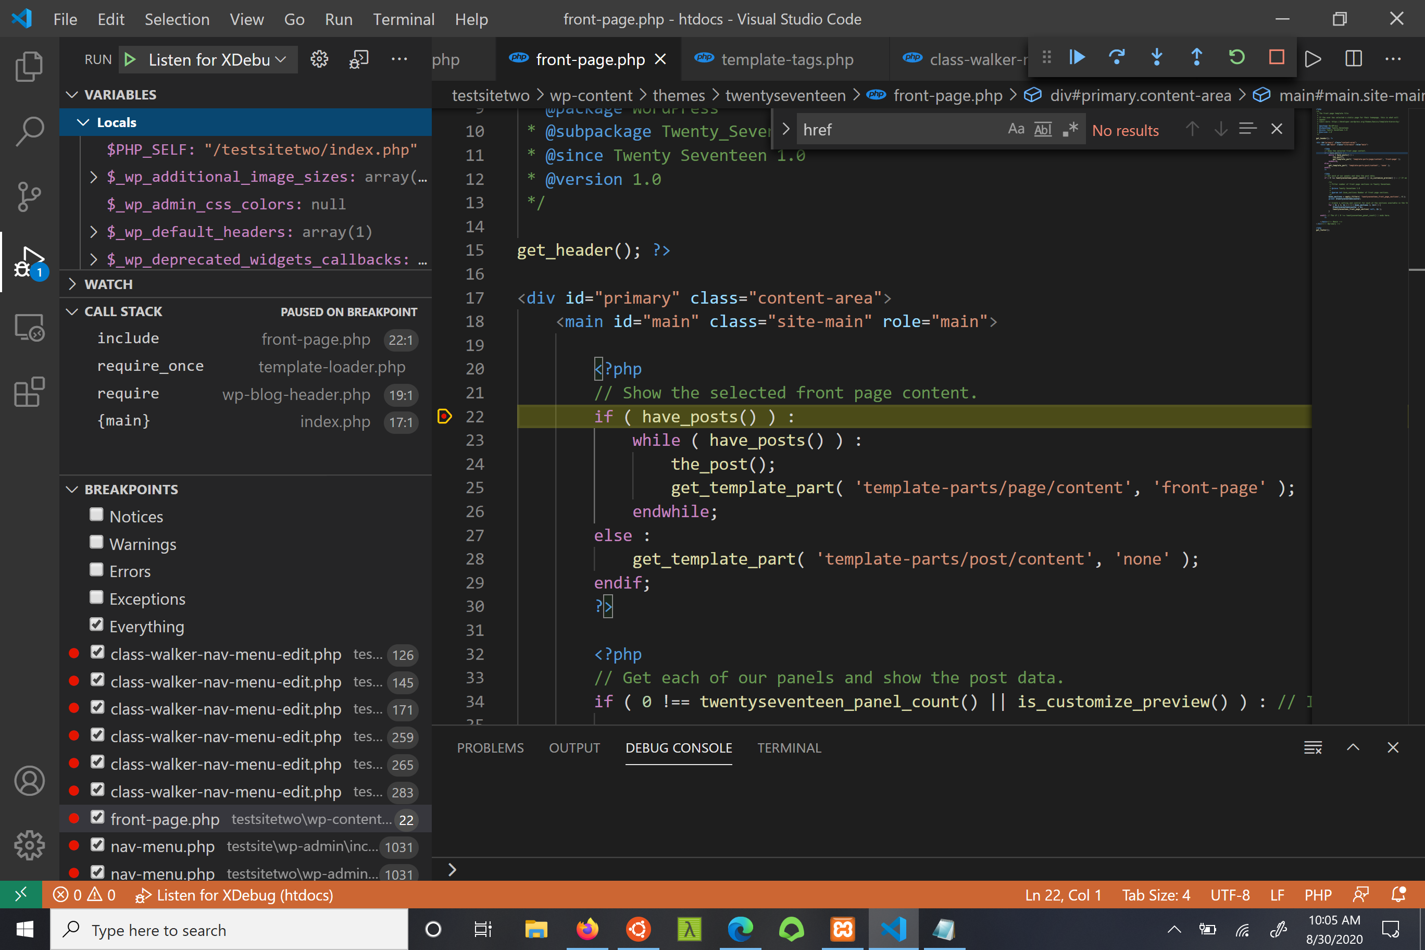Open the Extensions sidebar view

pos(29,392)
